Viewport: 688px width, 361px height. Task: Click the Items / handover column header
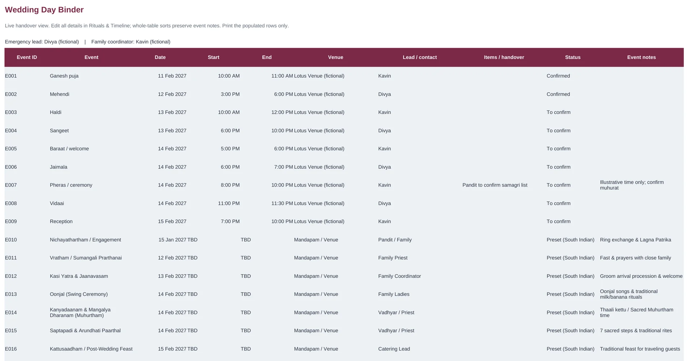504,57
